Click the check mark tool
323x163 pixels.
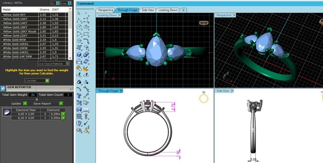(86, 123)
